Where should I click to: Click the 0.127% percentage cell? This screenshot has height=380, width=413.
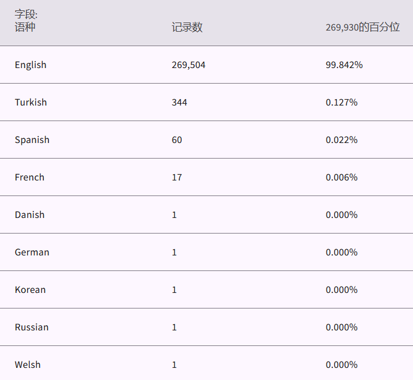tap(341, 103)
